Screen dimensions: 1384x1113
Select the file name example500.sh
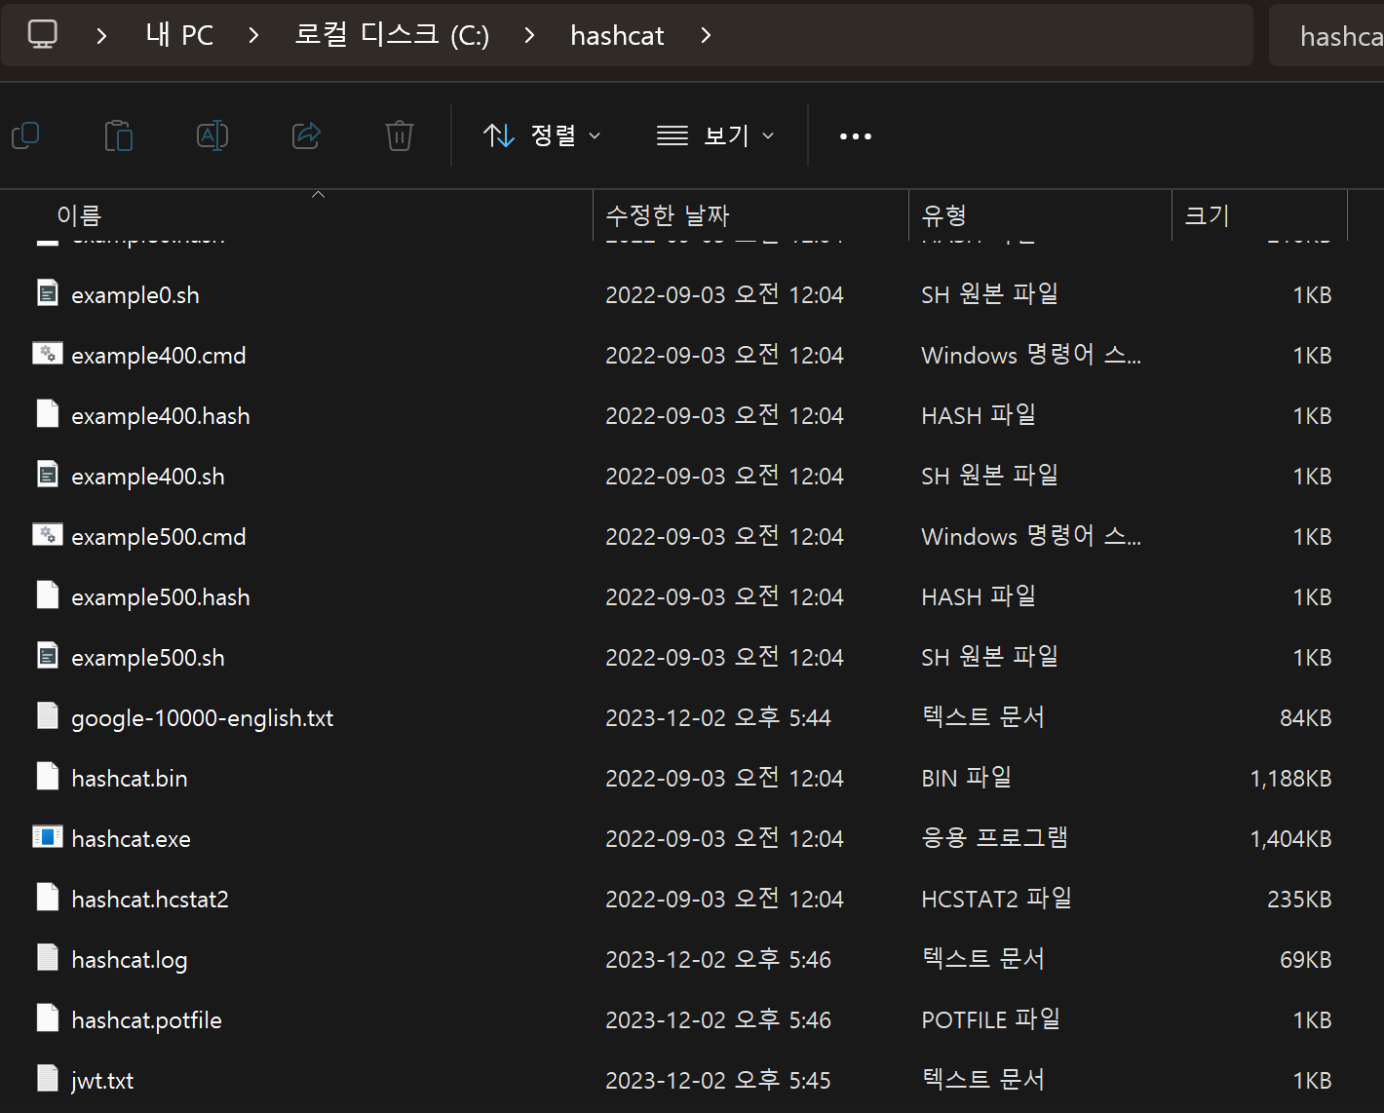coord(148,658)
